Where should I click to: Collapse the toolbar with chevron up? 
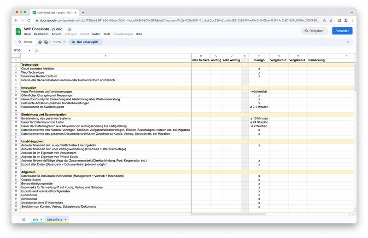(348, 42)
